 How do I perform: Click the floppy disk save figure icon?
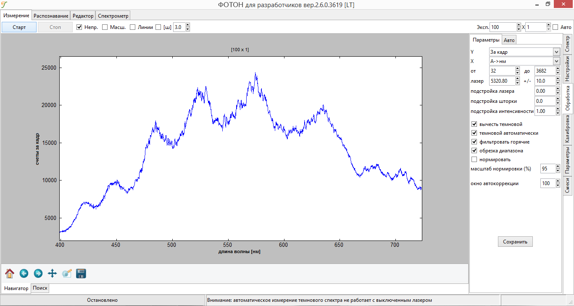click(x=81, y=274)
